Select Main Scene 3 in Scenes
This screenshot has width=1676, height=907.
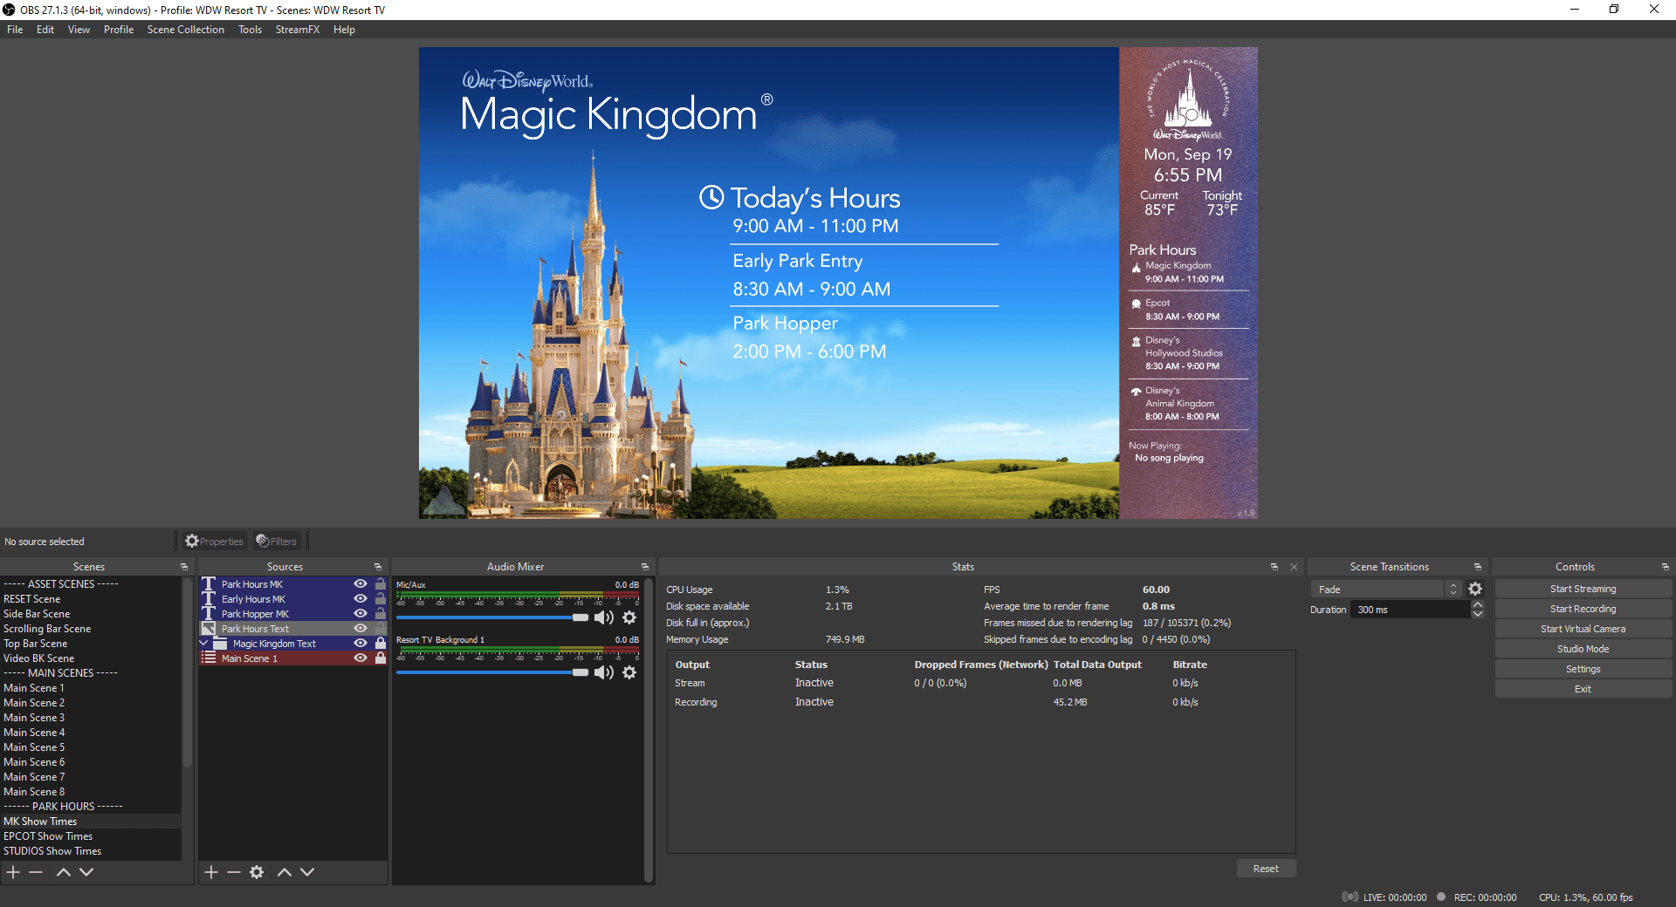coord(91,718)
